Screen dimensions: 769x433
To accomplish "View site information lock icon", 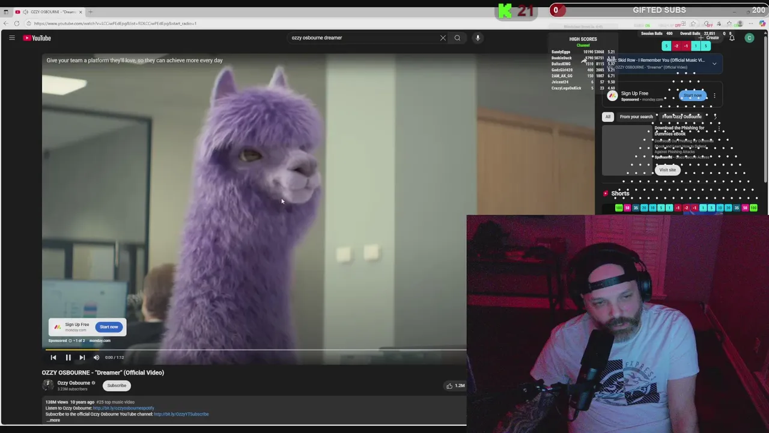I will tap(28, 23).
